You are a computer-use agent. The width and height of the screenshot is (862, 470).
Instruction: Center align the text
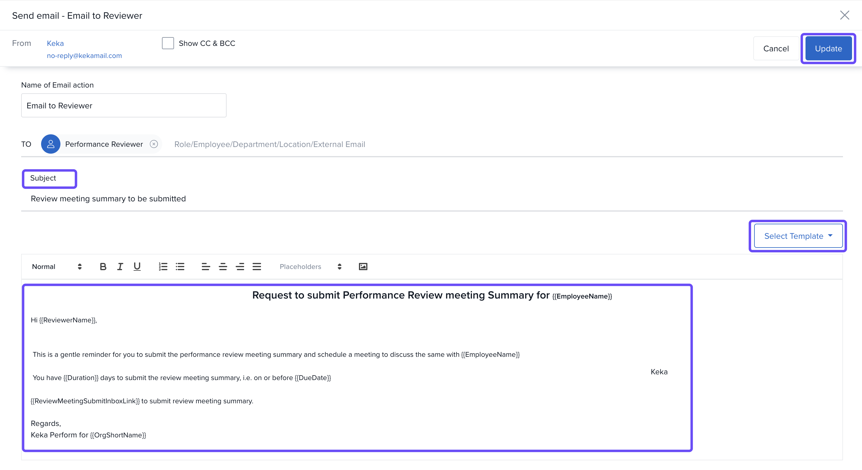coord(223,267)
